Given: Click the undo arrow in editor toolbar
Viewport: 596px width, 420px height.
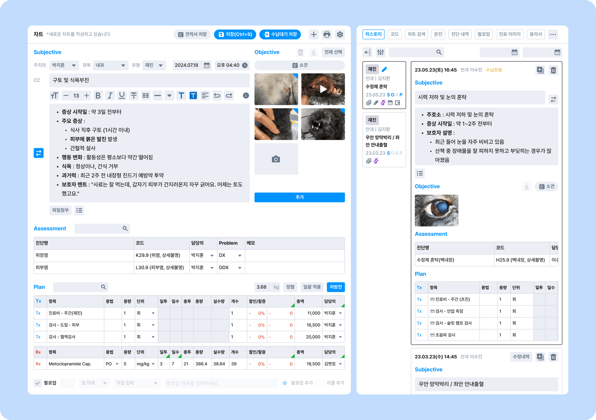Looking at the screenshot, I should pyautogui.click(x=217, y=96).
